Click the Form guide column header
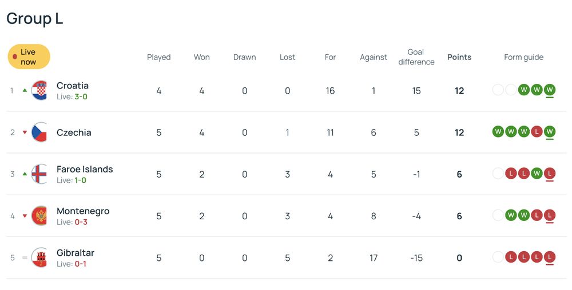This screenshot has height=290, width=572. (523, 57)
